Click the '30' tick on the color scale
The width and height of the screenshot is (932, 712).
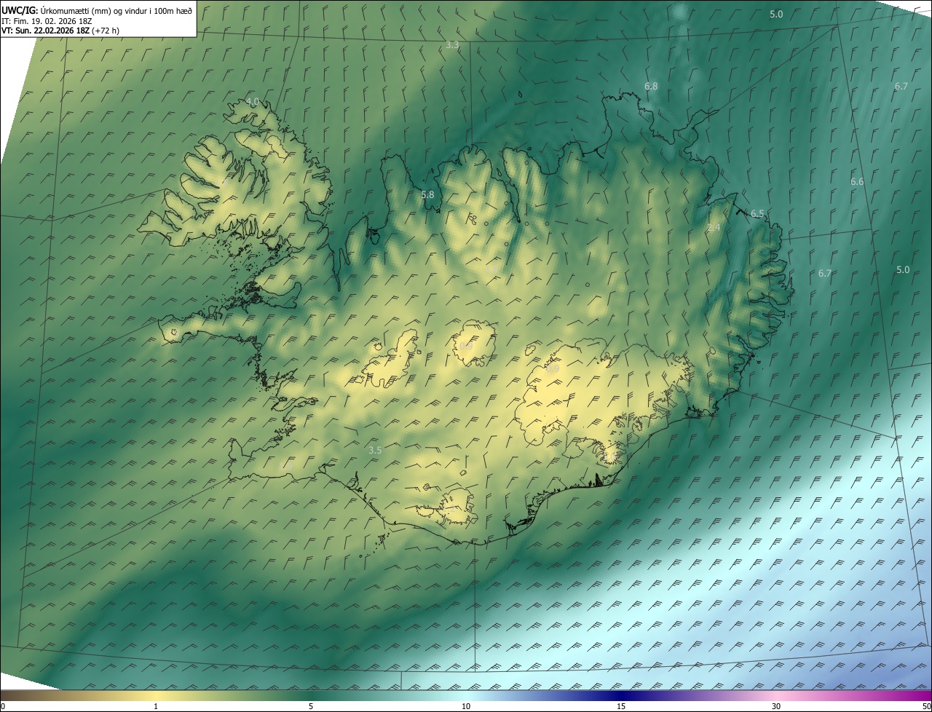(x=776, y=707)
